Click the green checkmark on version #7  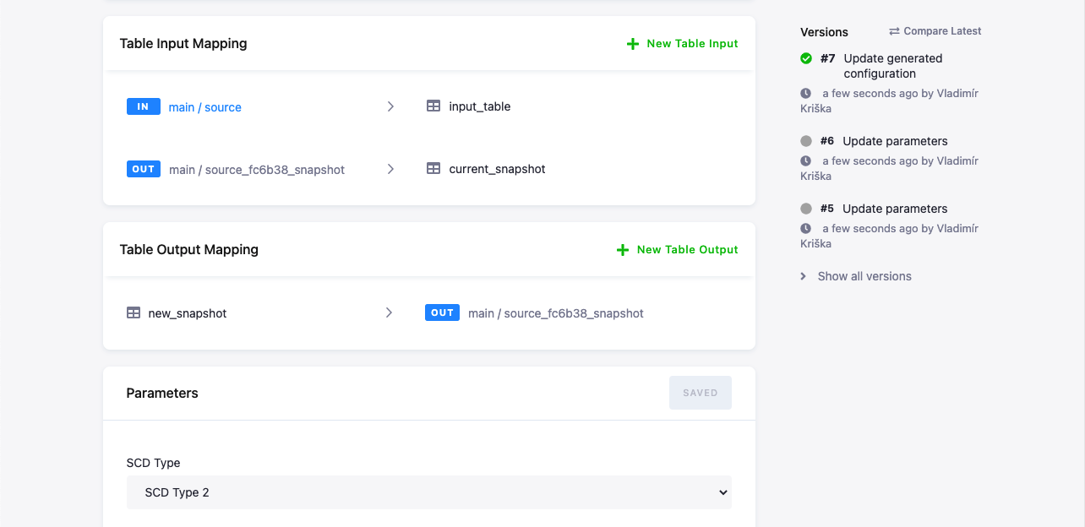(x=806, y=58)
